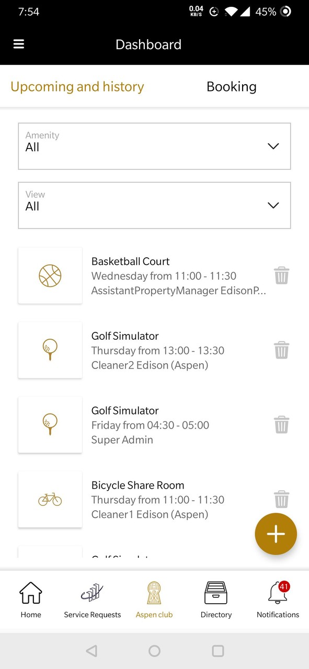Open the Directory
This screenshot has height=669, width=309.
(x=216, y=592)
